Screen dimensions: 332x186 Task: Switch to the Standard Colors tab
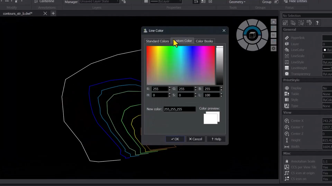point(157,41)
